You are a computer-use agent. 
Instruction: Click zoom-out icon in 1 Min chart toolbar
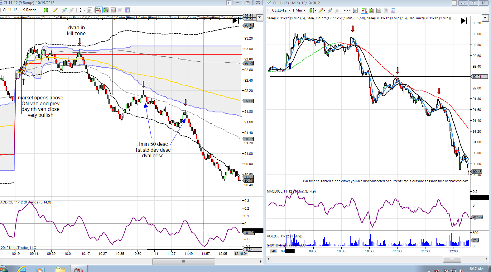point(337,10)
